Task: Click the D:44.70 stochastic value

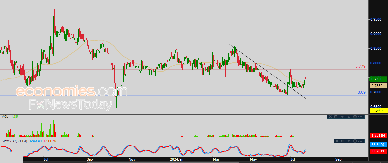Action: (51, 141)
